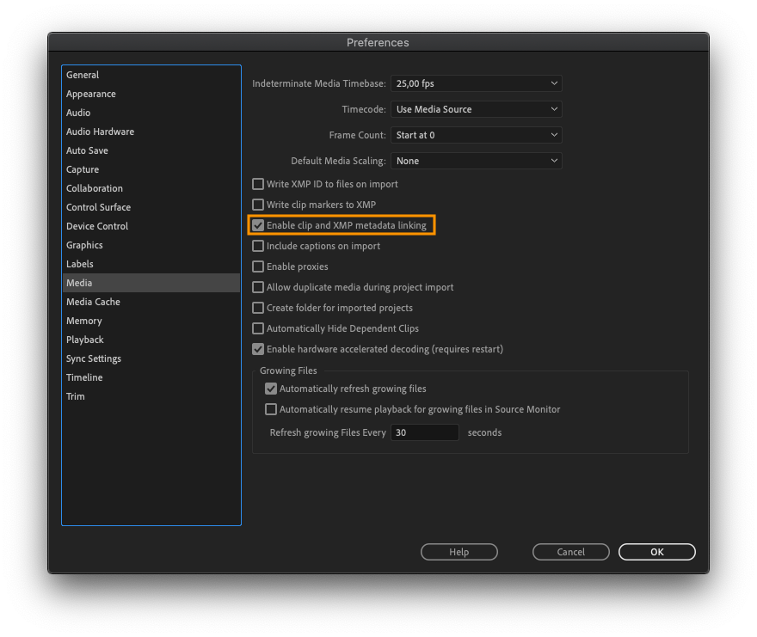Enable auto resume playback for growing files
The image size is (757, 637).
(271, 409)
